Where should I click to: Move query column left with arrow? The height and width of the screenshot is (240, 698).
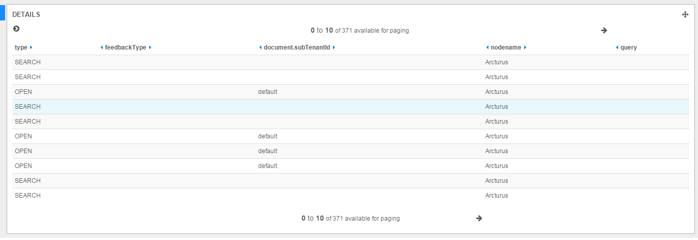(x=617, y=47)
